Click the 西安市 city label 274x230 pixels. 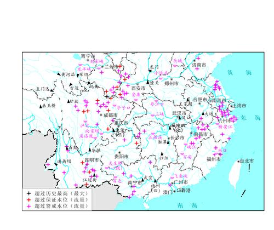pyautogui.click(x=139, y=88)
